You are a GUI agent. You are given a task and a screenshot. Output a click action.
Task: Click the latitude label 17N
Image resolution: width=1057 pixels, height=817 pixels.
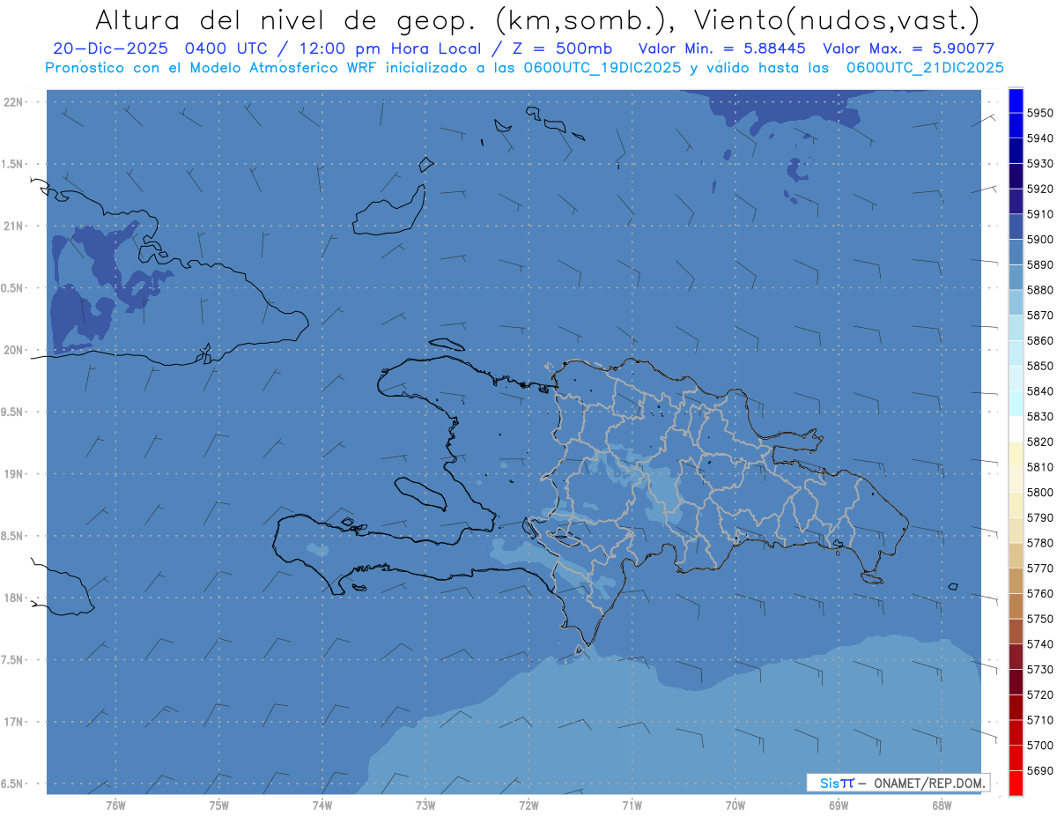pos(15,722)
